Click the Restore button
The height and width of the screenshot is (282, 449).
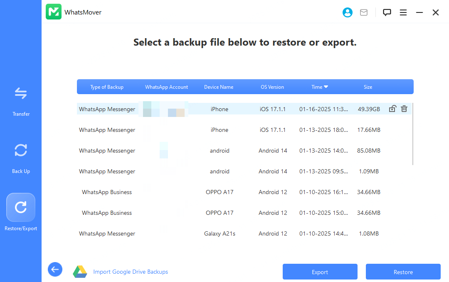pyautogui.click(x=403, y=272)
